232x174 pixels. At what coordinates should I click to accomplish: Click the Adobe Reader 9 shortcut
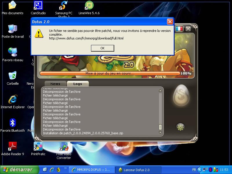click(x=12, y=148)
